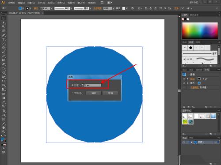The height and width of the screenshot is (165, 221).
Task: Select the large round brush preset
Action: click(191, 48)
